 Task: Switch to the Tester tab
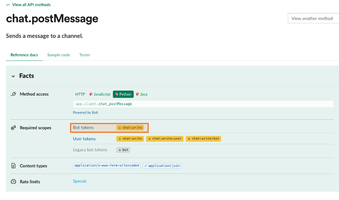[85, 55]
